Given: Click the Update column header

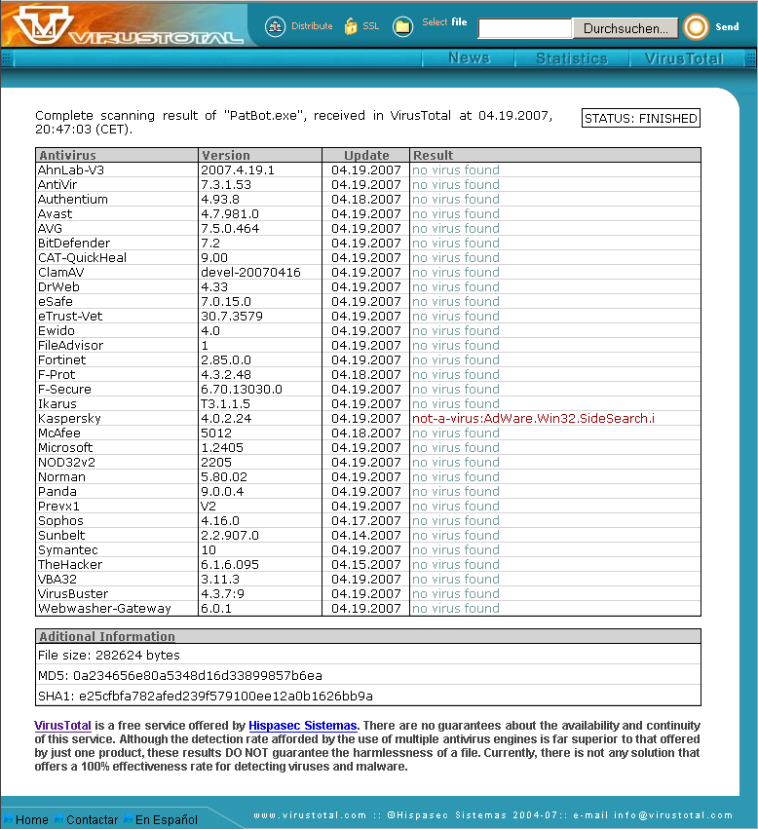Looking at the screenshot, I should tap(366, 155).
